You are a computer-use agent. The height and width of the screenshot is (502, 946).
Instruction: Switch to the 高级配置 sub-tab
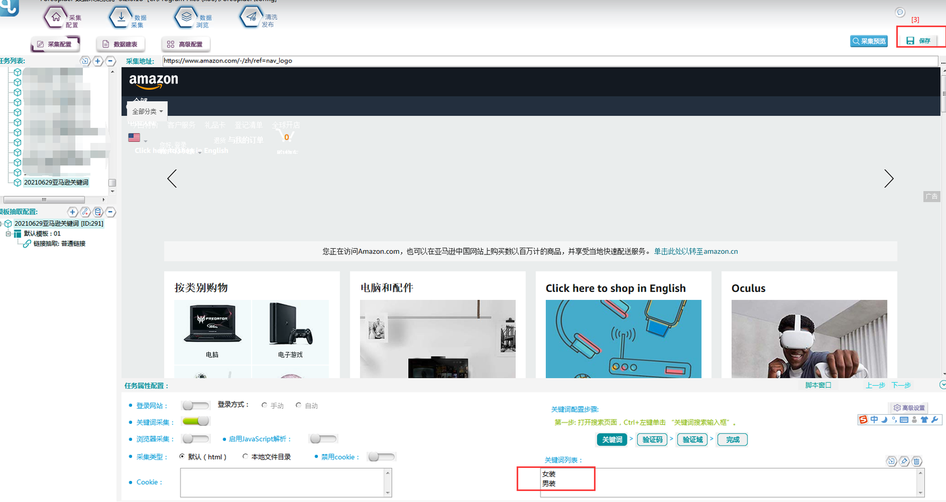pos(186,44)
